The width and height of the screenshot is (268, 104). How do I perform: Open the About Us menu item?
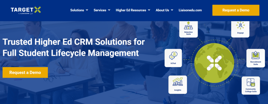162,10
